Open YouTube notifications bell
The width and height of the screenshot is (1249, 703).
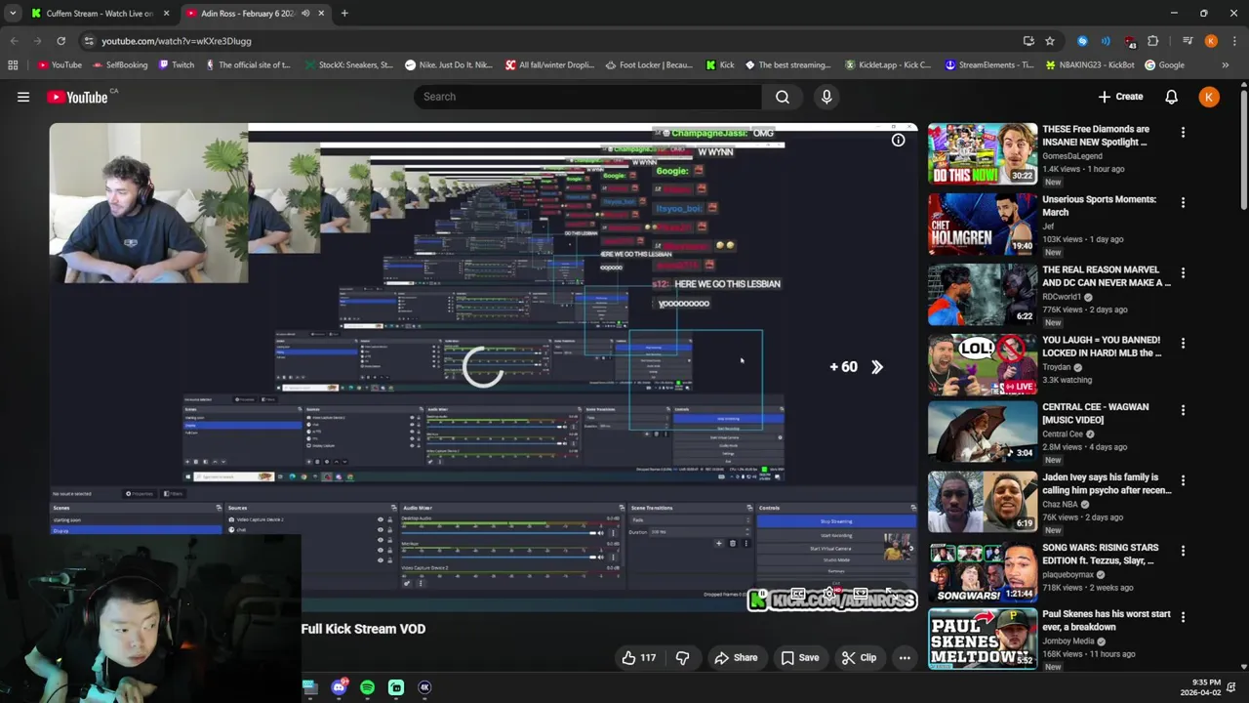[1171, 97]
